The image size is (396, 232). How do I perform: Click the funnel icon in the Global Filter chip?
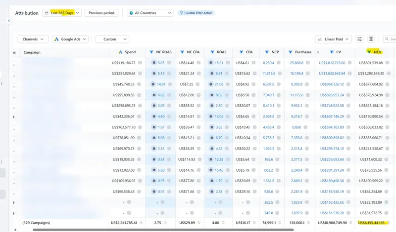pos(181,13)
